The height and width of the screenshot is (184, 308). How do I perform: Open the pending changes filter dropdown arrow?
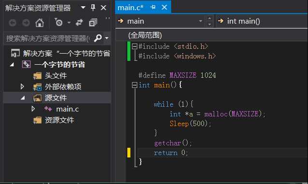69,22
